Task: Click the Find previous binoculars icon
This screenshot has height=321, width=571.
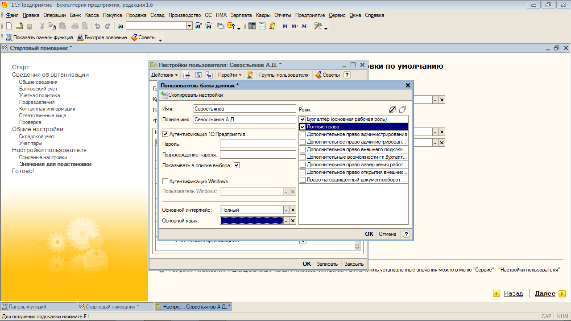Action: [208, 26]
